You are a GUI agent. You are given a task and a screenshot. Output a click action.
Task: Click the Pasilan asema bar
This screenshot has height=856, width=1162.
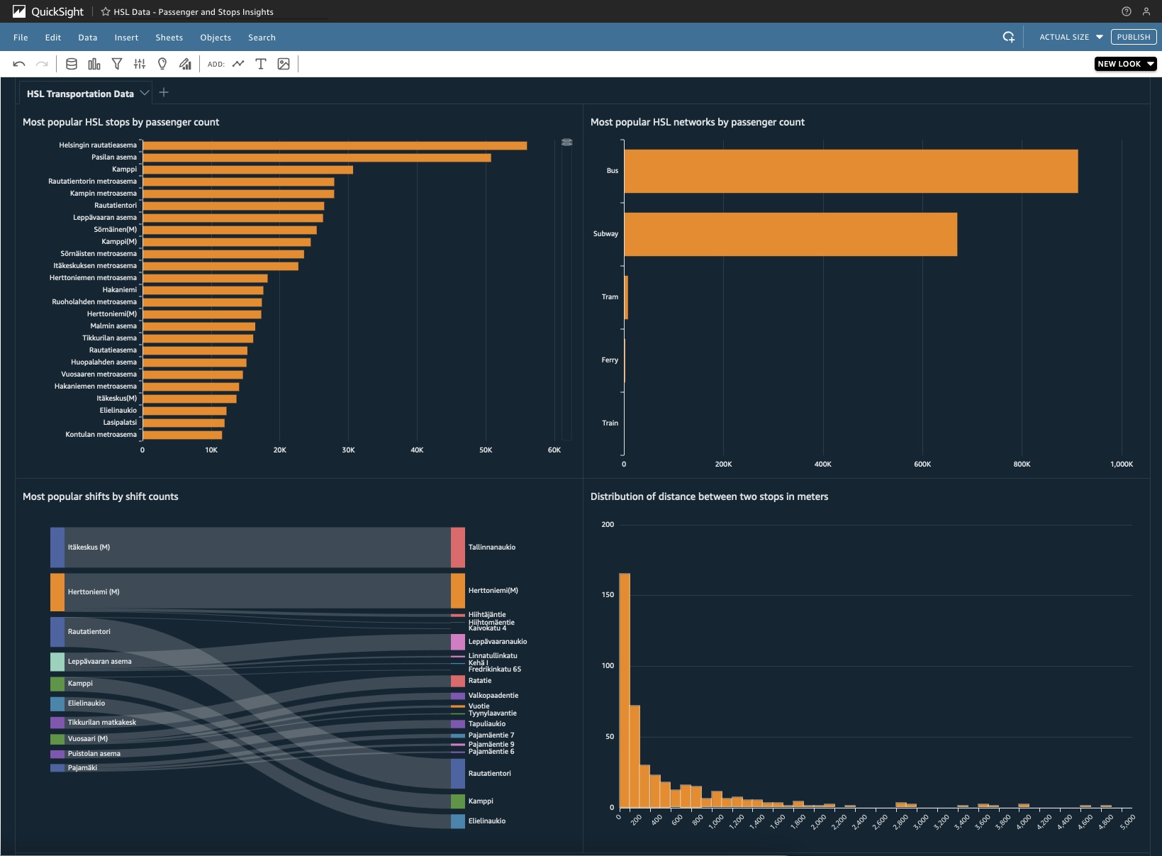(317, 157)
